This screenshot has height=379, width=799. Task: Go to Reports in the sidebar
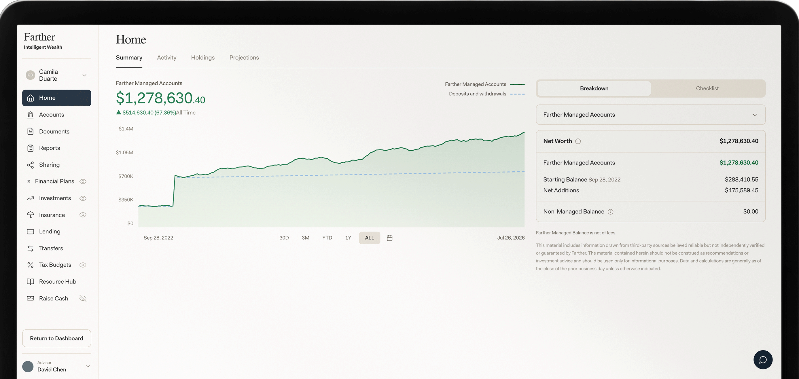point(56,148)
